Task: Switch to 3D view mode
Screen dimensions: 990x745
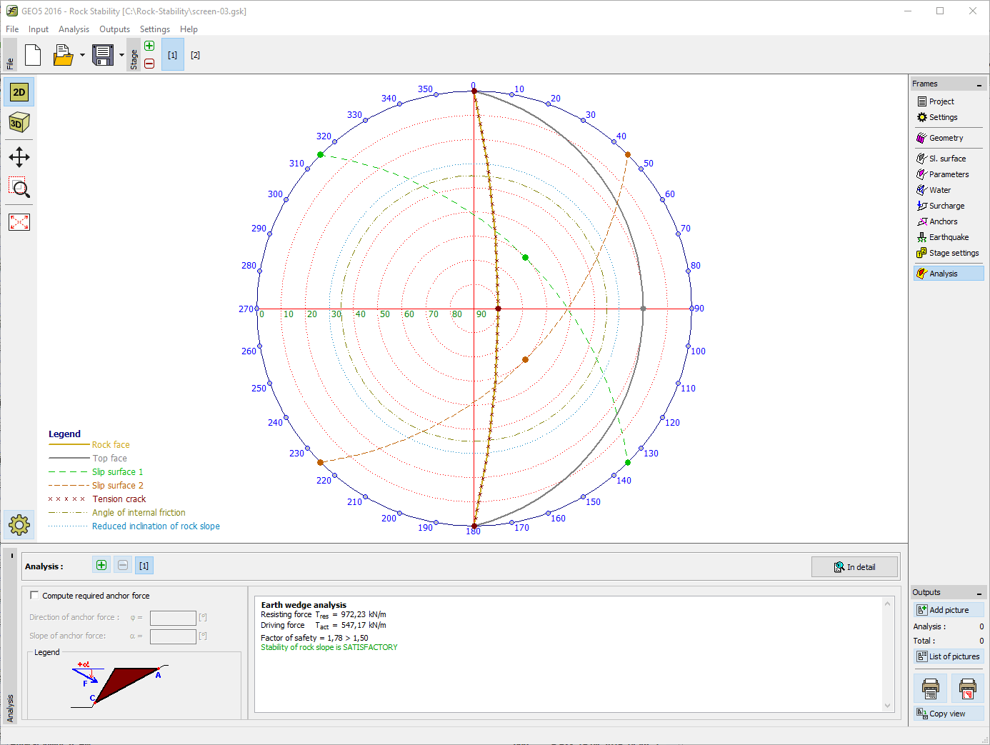Action: (x=19, y=123)
